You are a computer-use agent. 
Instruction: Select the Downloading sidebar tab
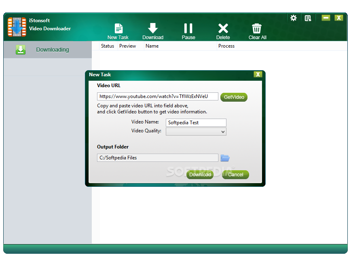click(x=47, y=50)
